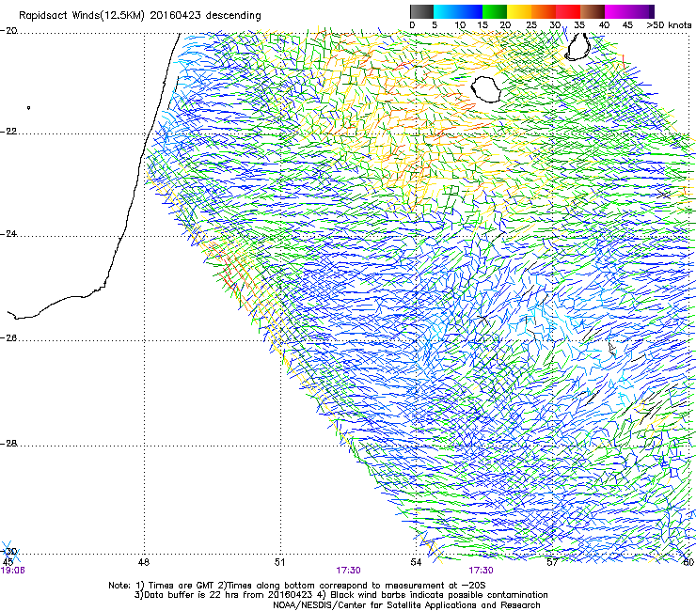Click the '-26' latitude axis label
This screenshot has width=696, height=611.
8,337
